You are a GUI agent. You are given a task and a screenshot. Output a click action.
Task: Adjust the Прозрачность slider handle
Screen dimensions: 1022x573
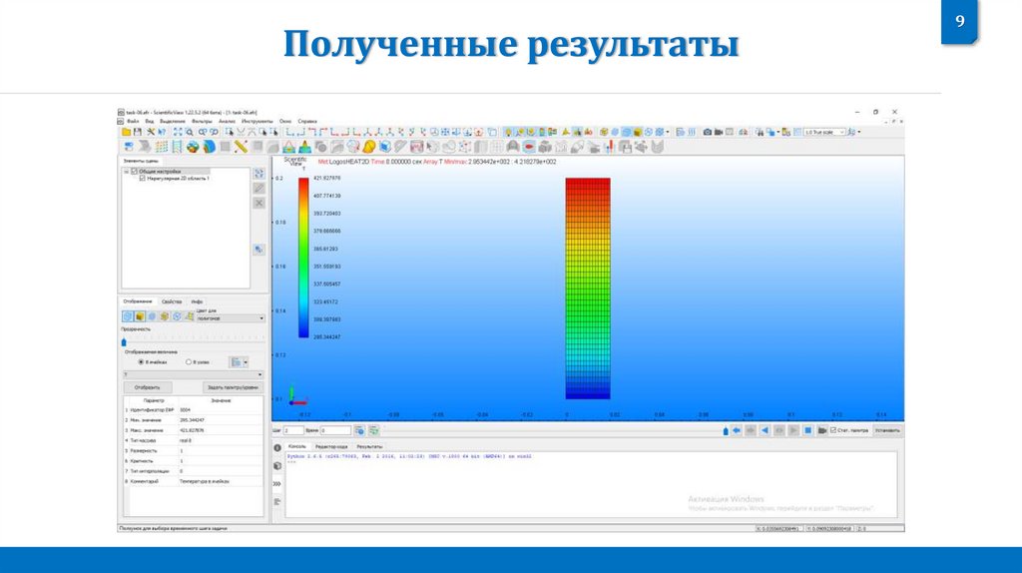[124, 341]
